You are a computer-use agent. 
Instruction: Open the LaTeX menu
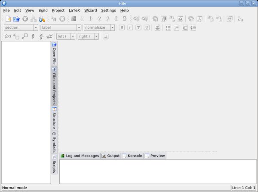click(74, 10)
